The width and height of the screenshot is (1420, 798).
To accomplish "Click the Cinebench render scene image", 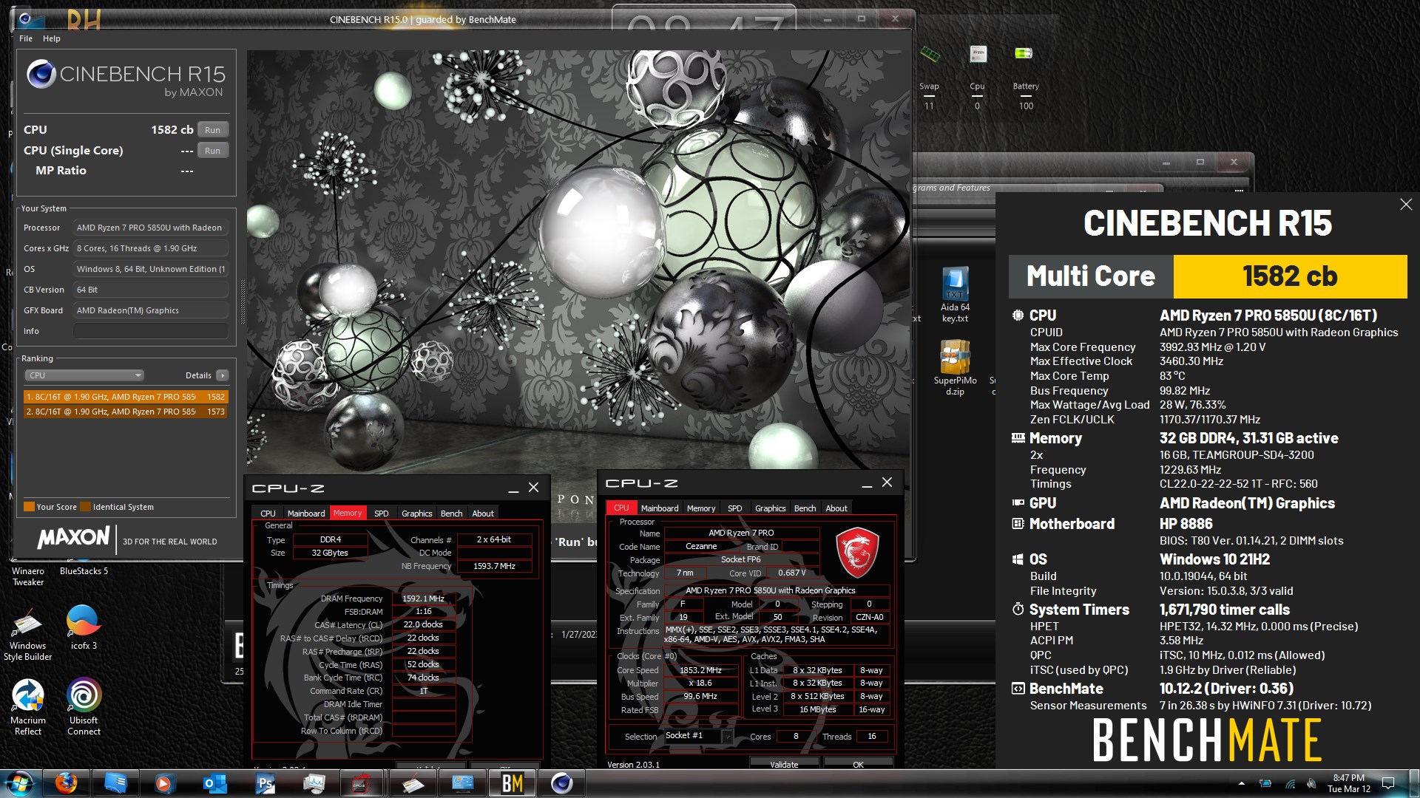I will point(578,259).
